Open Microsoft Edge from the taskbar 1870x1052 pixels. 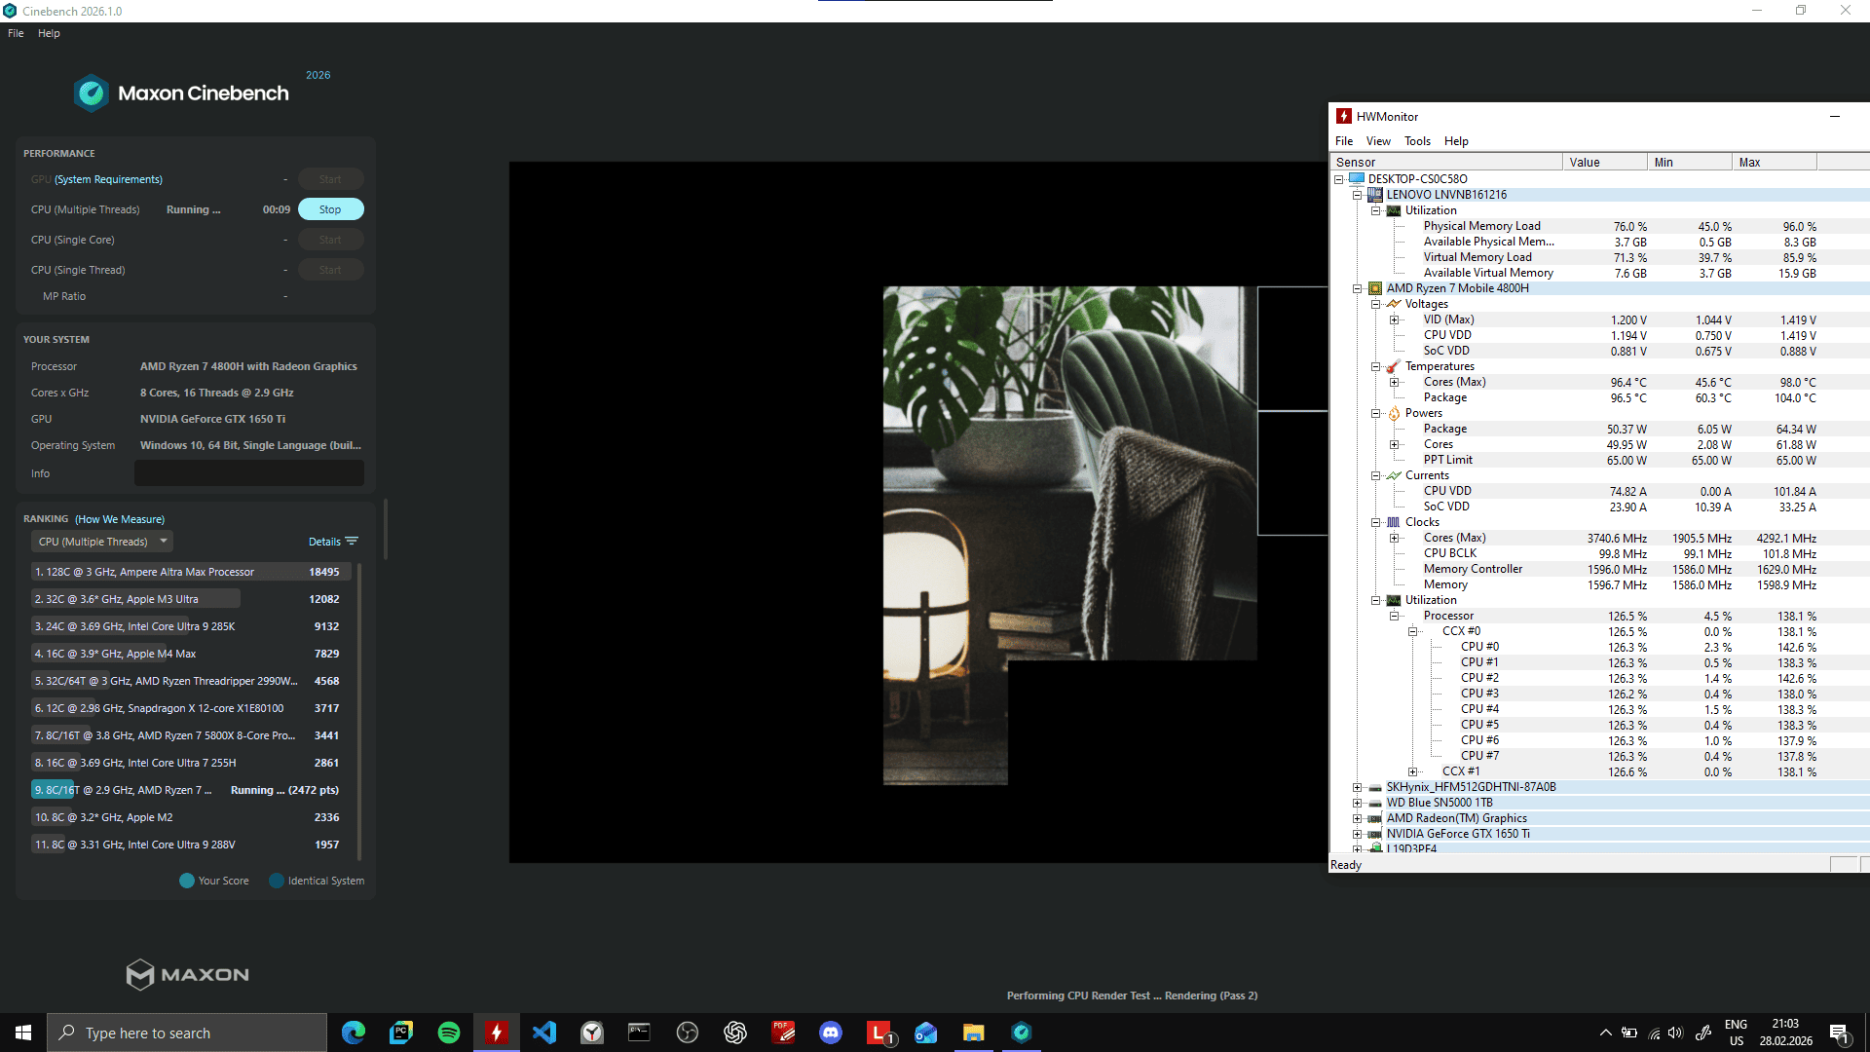pyautogui.click(x=354, y=1033)
